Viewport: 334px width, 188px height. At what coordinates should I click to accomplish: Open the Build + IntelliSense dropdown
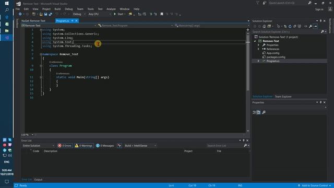point(140,146)
